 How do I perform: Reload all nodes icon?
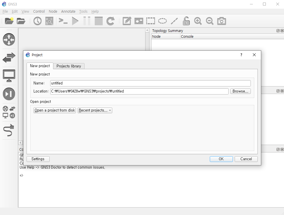pyautogui.click(x=110, y=21)
